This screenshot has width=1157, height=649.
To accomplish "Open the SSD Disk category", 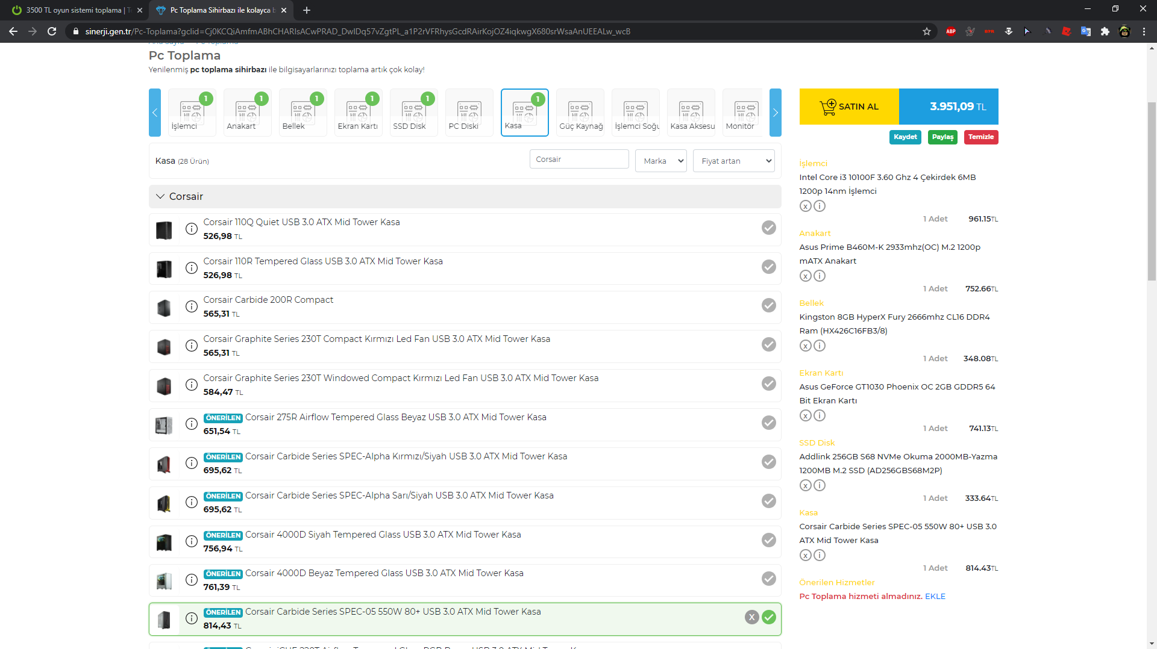I will click(x=414, y=113).
